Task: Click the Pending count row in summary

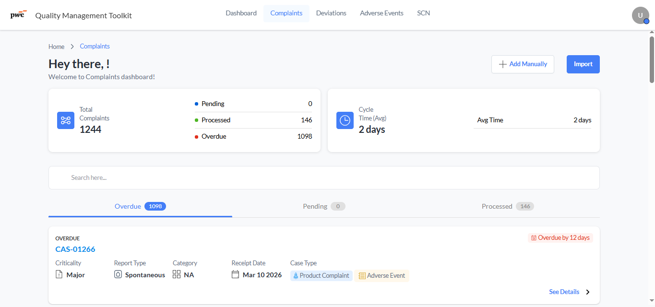Action: (253, 104)
